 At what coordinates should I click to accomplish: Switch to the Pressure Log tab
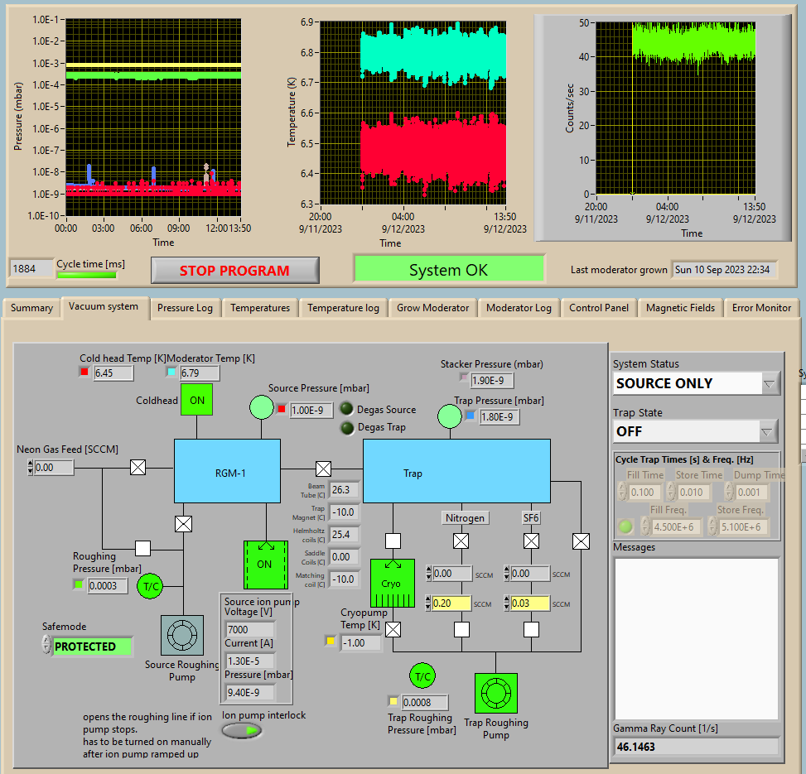click(185, 308)
